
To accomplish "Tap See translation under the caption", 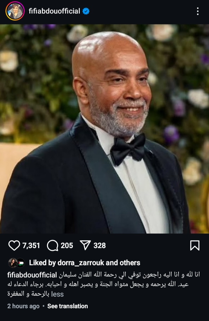I will 67,306.
